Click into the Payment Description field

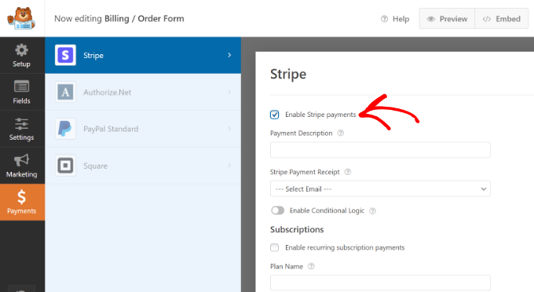[380, 150]
